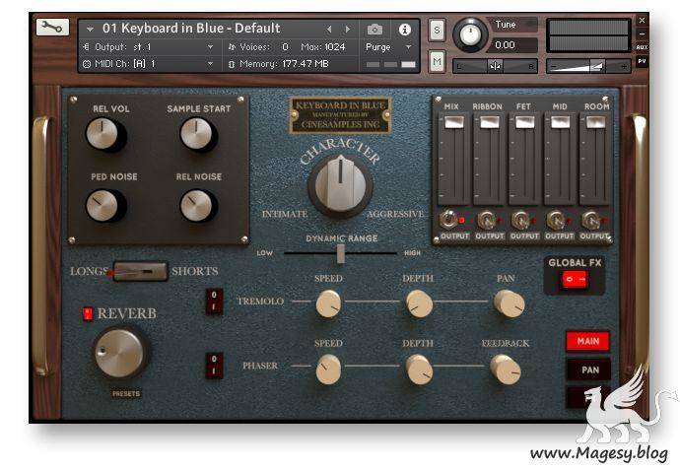Viewport: 680px width, 471px height.
Task: Open instrument info via the i icon
Action: click(x=405, y=30)
